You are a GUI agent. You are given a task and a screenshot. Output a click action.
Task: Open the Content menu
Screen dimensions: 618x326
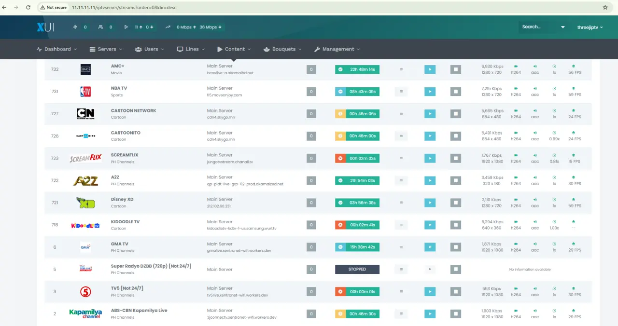234,49
